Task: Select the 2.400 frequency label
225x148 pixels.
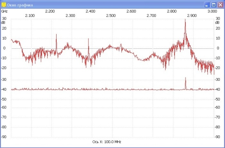Action: point(91,11)
